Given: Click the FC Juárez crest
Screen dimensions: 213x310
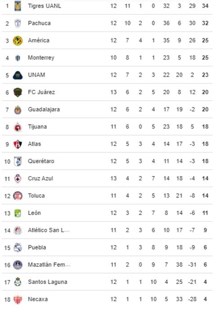Looking at the screenshot, I should [x=18, y=93].
